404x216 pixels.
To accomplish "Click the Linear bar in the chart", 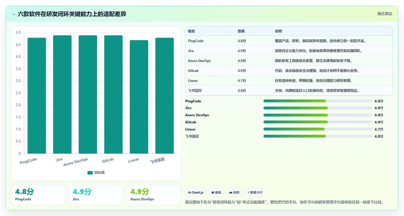I will (x=139, y=97).
